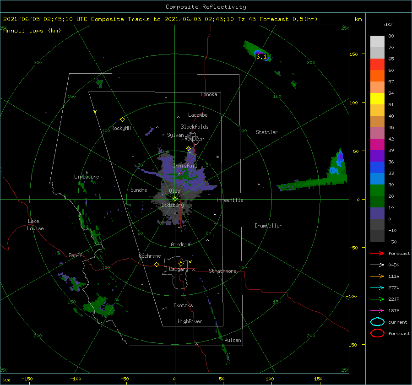Click the red 'forecast' ellipse legend icon
Image resolution: width=412 pixels, height=385 pixels.
coord(377,333)
